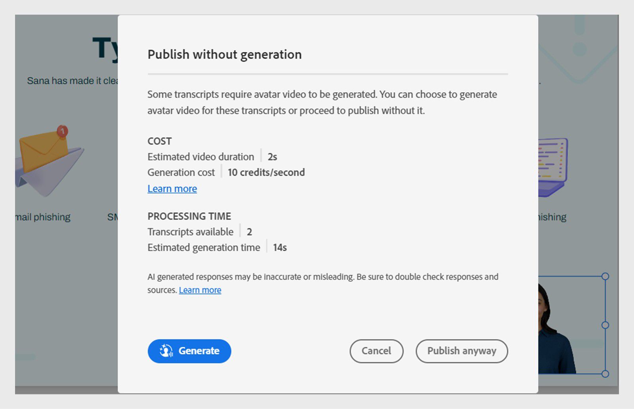
Task: Click the Transcripts available count
Action: point(250,232)
